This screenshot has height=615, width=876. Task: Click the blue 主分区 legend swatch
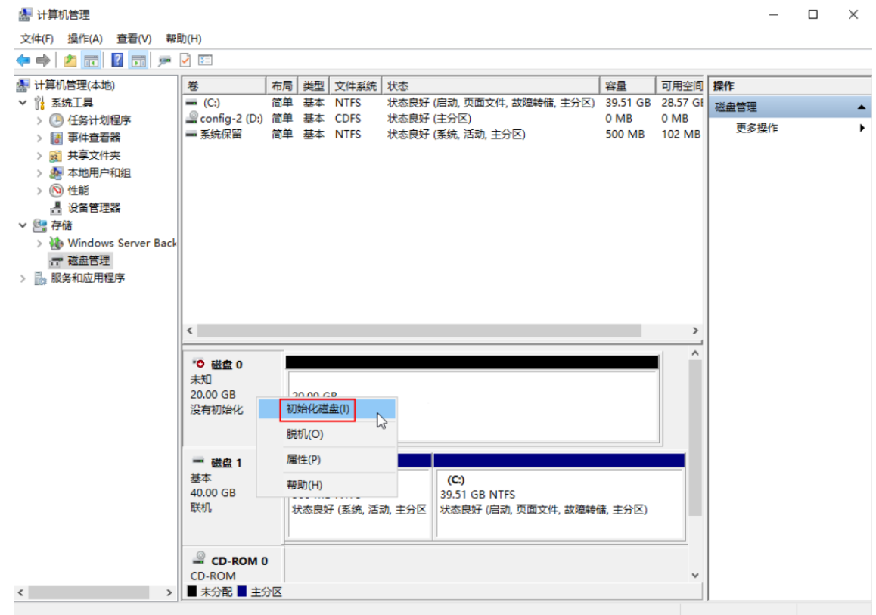[242, 592]
